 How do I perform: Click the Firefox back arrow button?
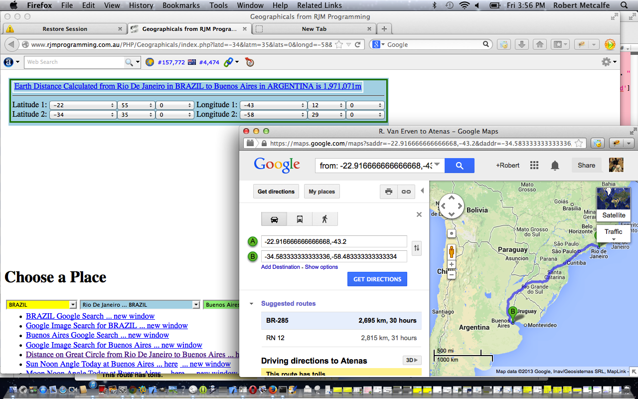coord(11,44)
